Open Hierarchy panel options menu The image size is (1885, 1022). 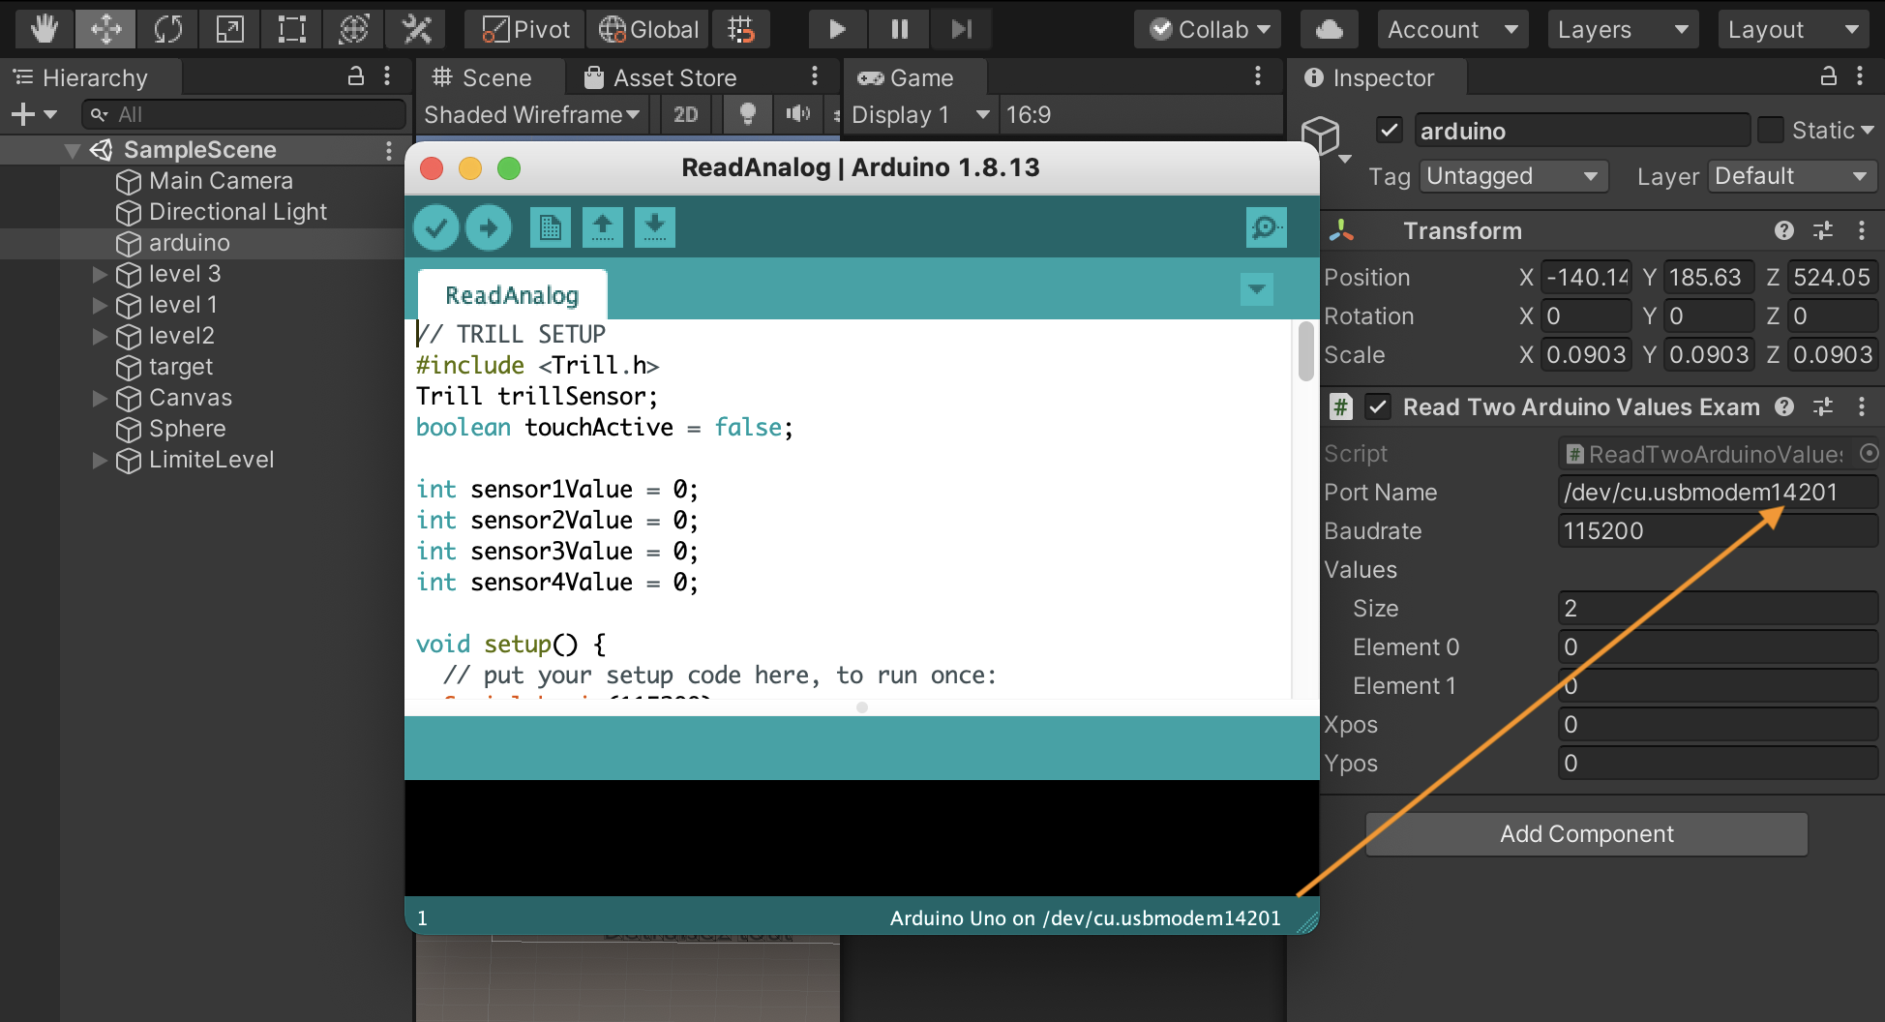(x=387, y=76)
